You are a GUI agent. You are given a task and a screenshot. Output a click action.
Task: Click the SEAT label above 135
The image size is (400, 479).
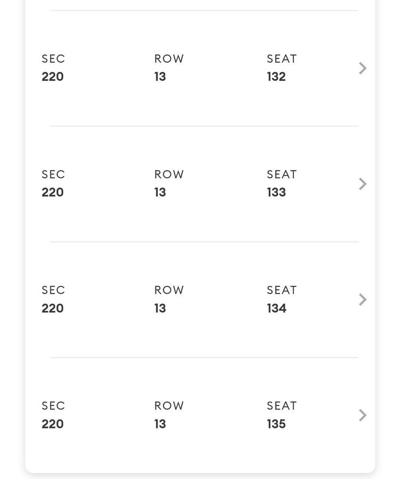click(281, 406)
